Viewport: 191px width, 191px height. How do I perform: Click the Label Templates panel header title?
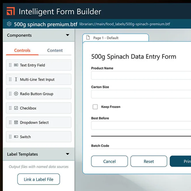click(x=22, y=154)
